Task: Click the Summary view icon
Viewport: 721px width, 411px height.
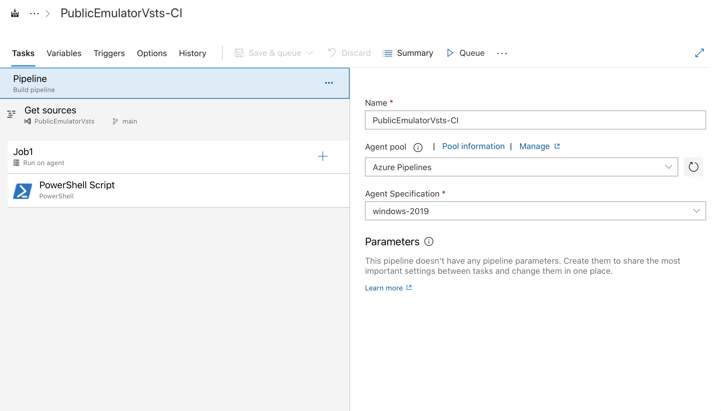Action: (388, 53)
